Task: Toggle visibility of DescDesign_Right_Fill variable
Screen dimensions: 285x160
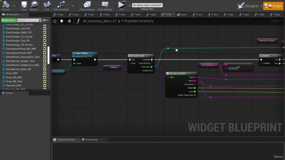Action: point(45,32)
